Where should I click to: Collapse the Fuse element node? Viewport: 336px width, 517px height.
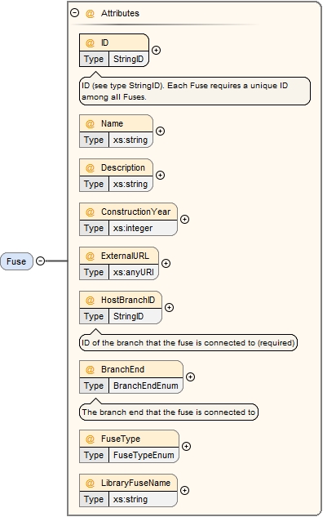tap(40, 261)
